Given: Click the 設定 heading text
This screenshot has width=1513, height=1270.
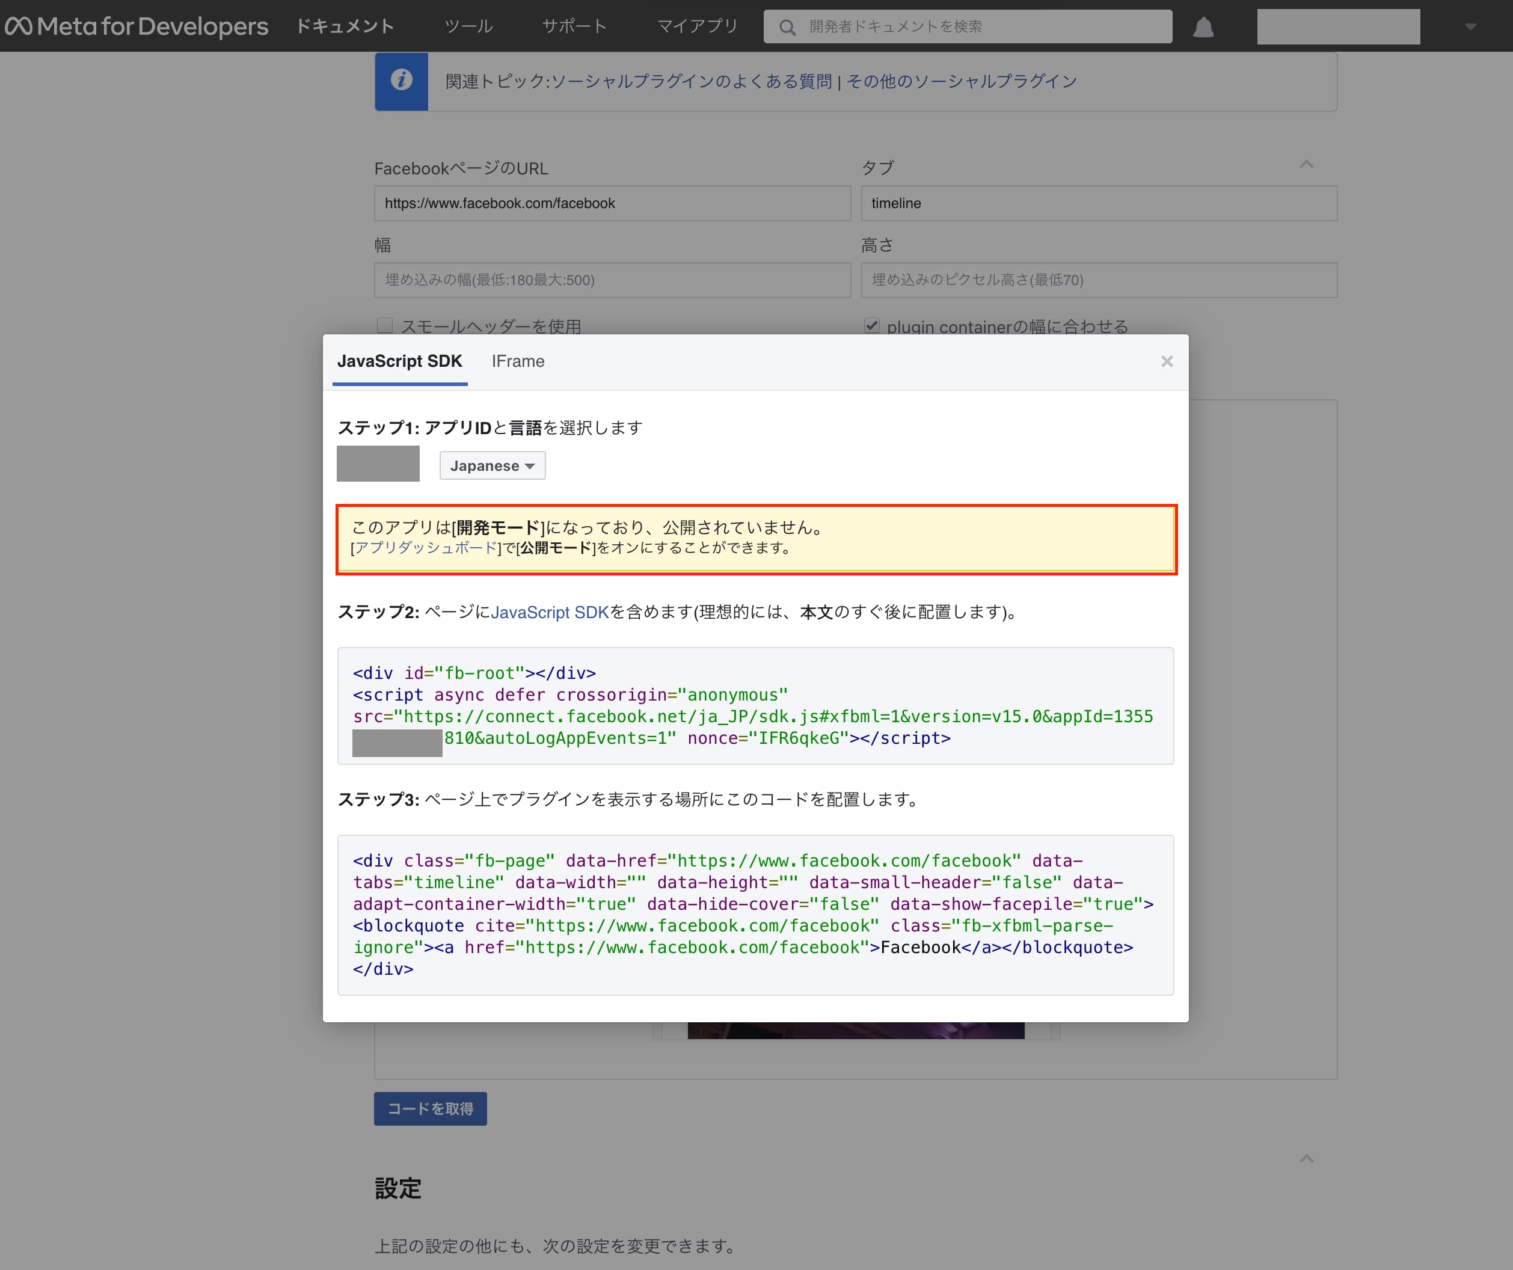Looking at the screenshot, I should click(x=397, y=1189).
